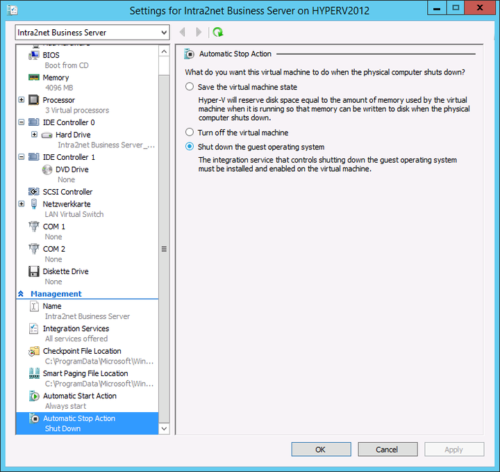Select the Smart Paging File Location item
Image resolution: width=500 pixels, height=472 pixels.
(85, 374)
